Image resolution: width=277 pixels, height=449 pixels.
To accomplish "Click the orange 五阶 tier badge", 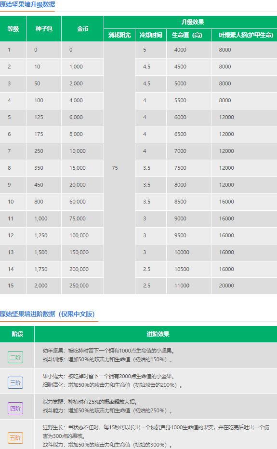I will (x=15, y=438).
